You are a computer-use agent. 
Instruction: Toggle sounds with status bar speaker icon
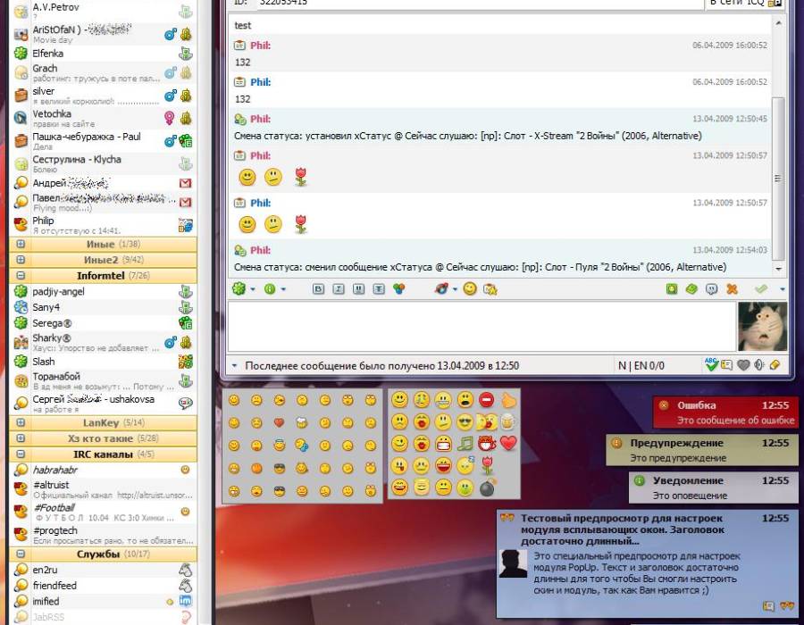[759, 365]
